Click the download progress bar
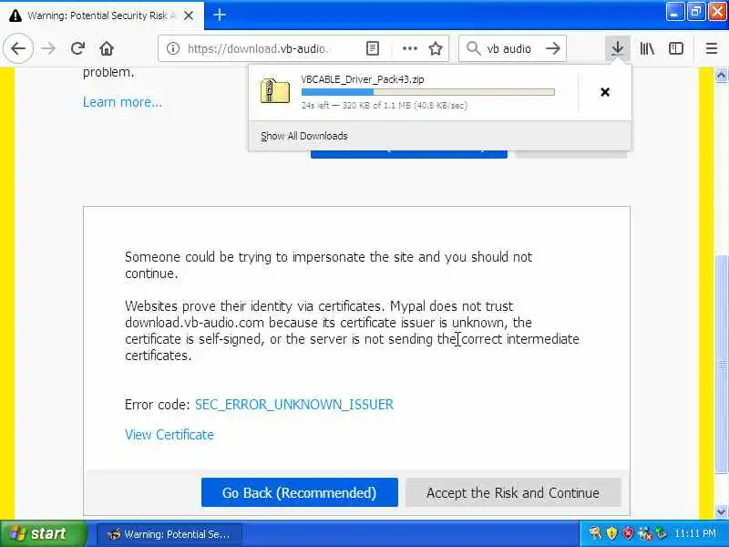The image size is (729, 547). coord(427,92)
